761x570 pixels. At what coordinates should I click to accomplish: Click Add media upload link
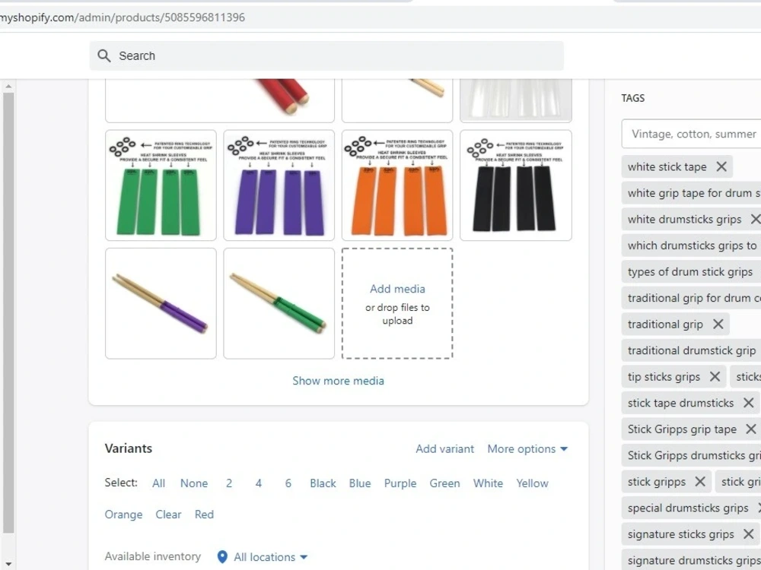397,289
